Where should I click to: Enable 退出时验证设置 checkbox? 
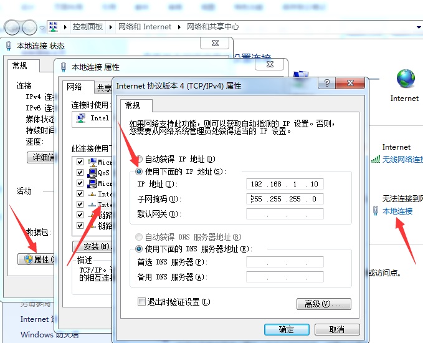pos(141,302)
